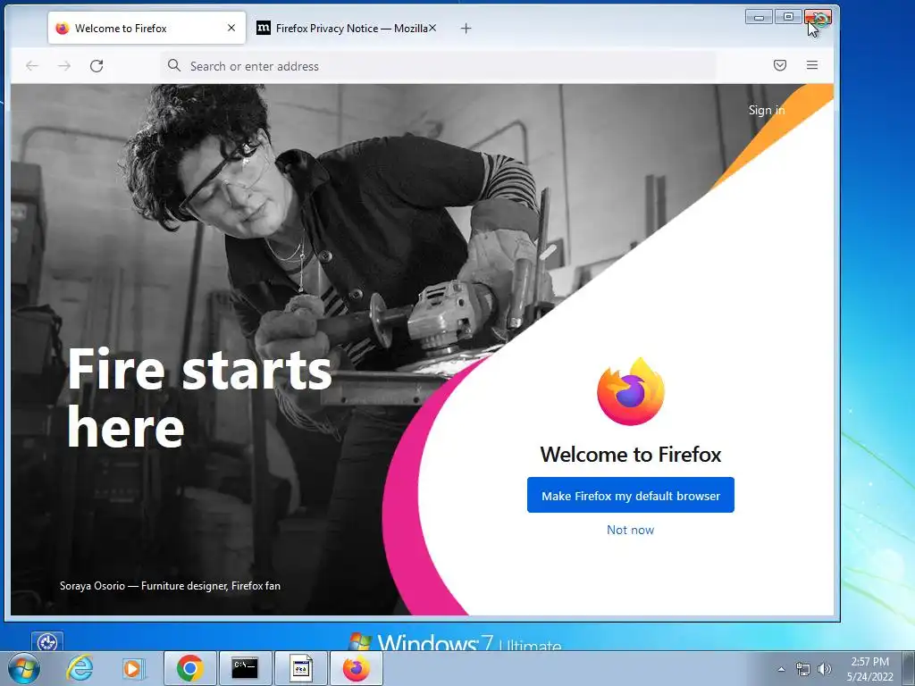Open the Windows Start orb
The image size is (915, 686).
pos(24,668)
